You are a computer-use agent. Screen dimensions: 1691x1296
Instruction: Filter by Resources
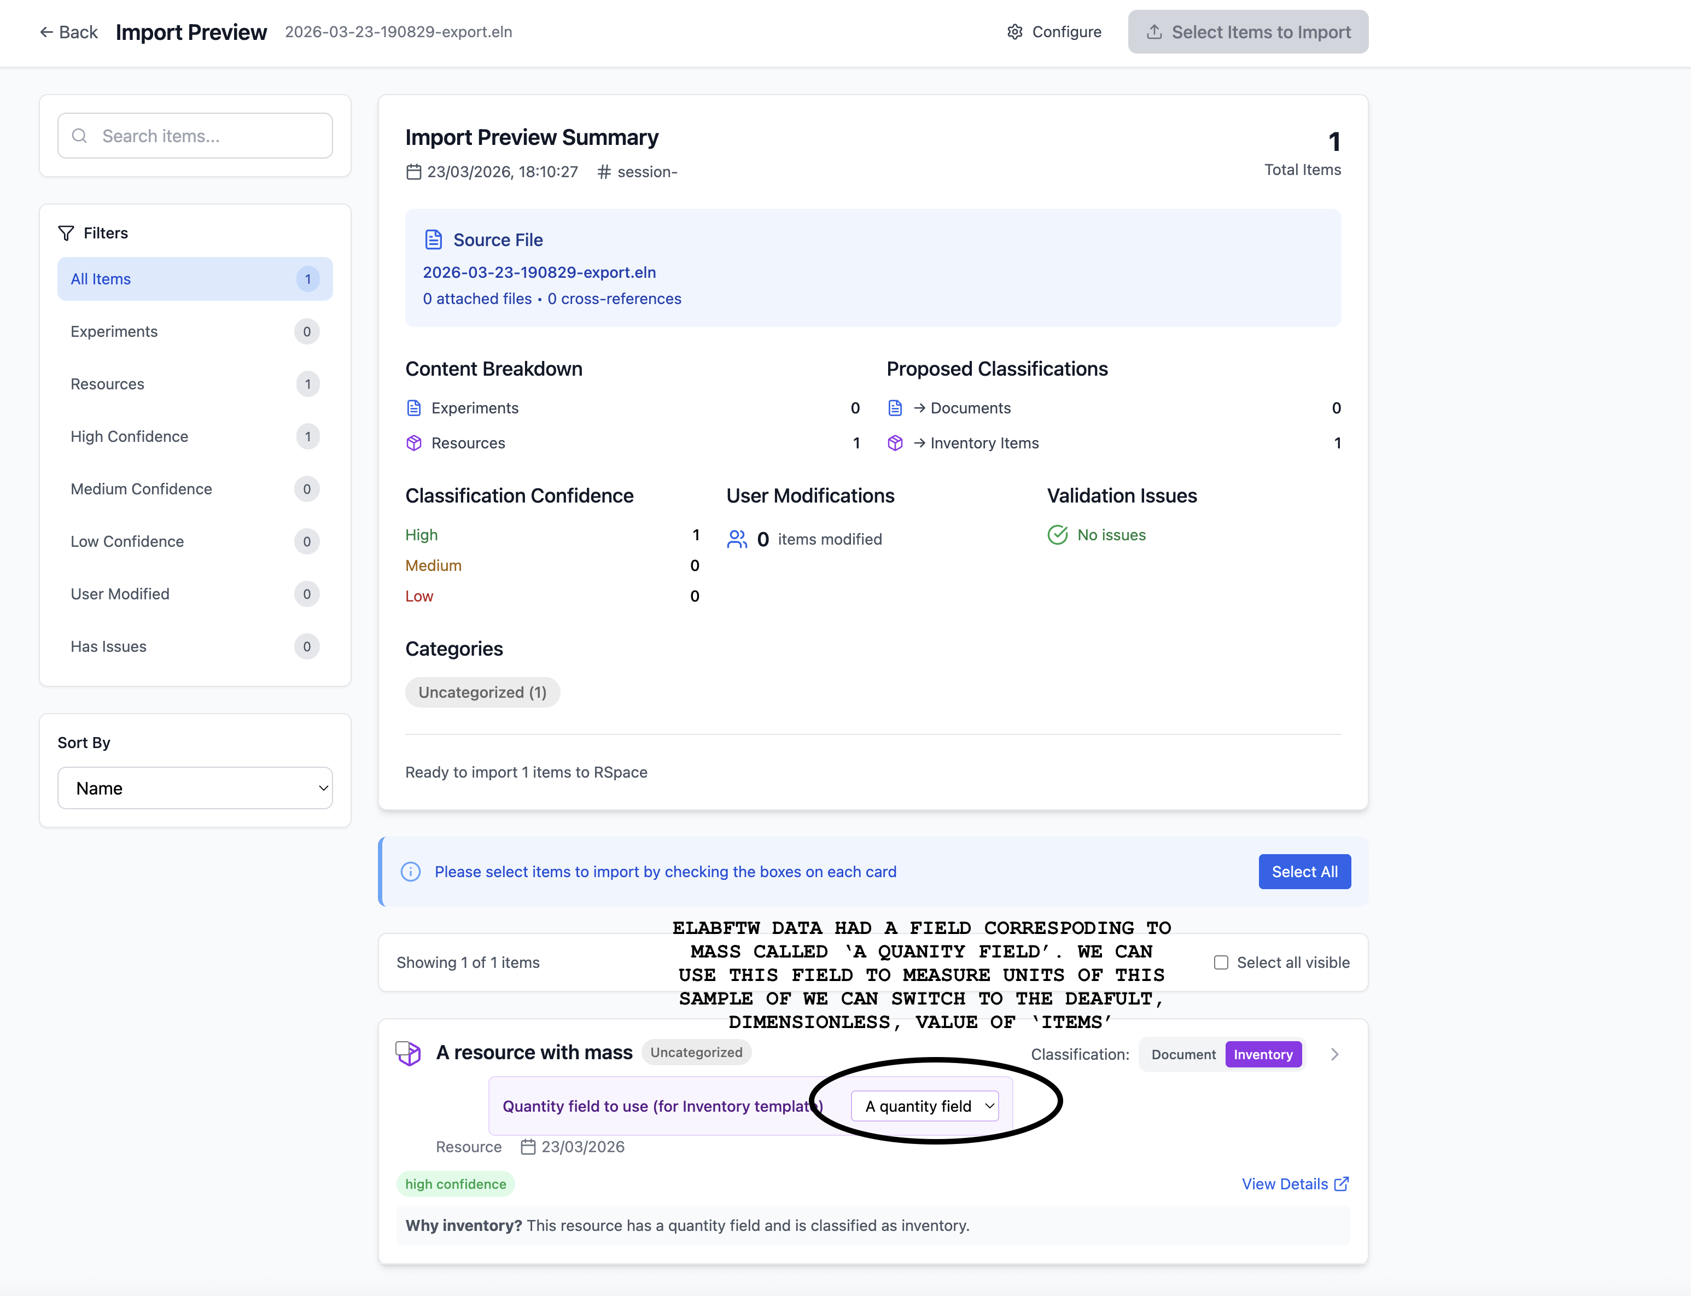pos(194,384)
